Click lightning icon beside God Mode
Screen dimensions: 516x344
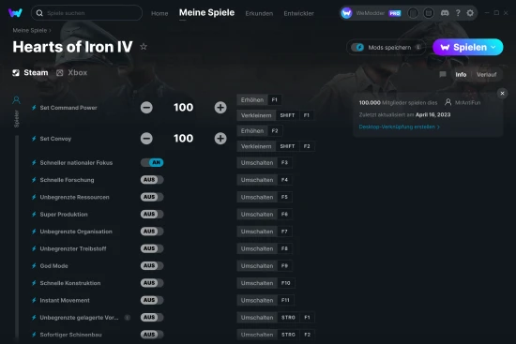(x=34, y=265)
